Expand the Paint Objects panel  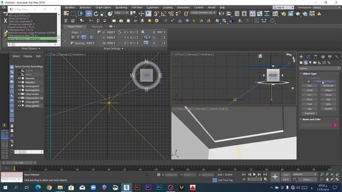(x=31, y=49)
